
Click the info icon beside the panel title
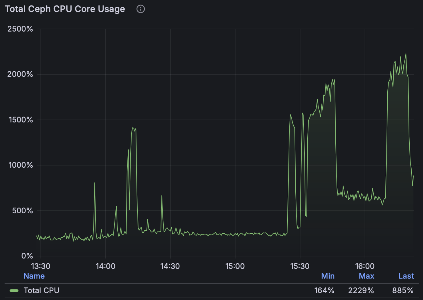pos(140,9)
